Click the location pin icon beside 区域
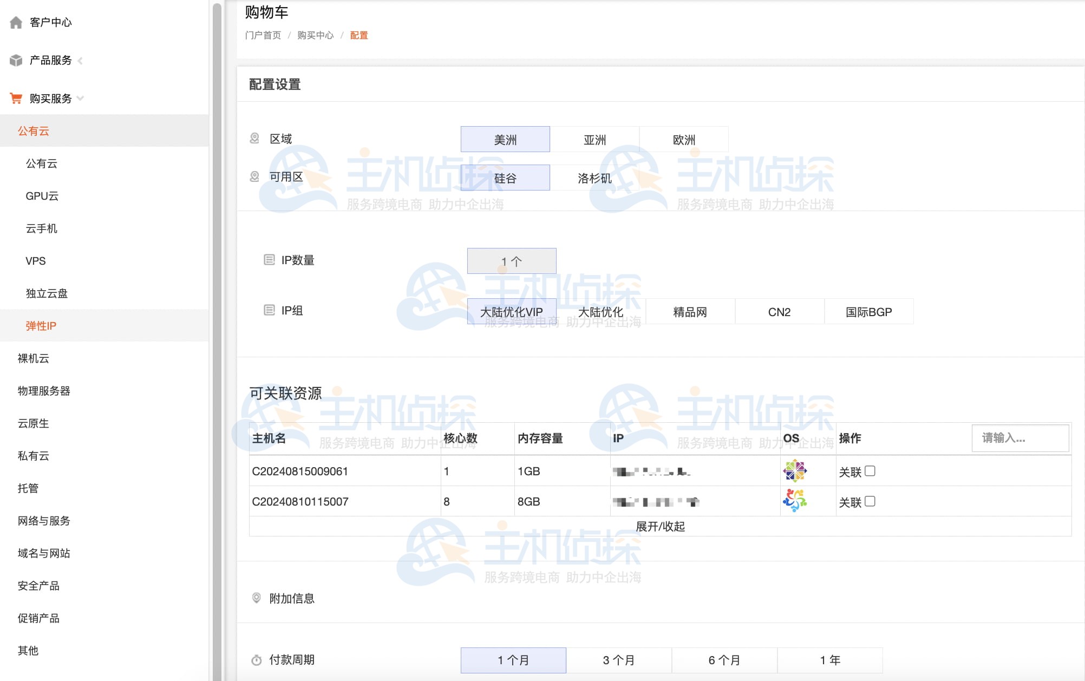This screenshot has width=1085, height=681. click(x=253, y=138)
